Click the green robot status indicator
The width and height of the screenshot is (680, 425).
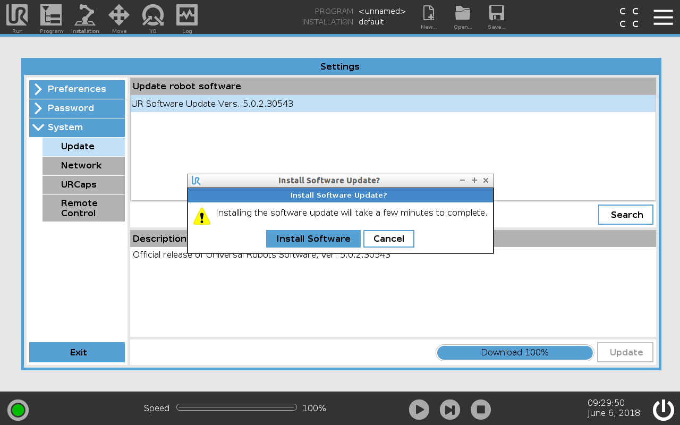pos(18,410)
